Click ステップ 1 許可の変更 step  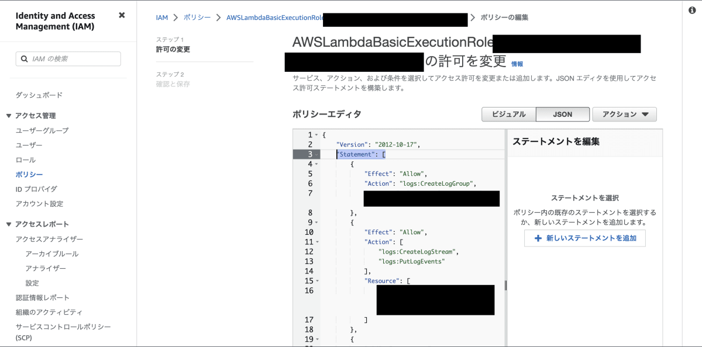pyautogui.click(x=173, y=45)
